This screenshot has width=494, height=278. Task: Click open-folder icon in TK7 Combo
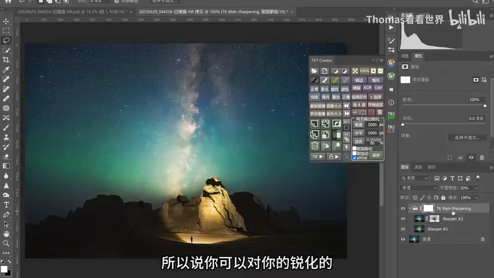[314, 71]
